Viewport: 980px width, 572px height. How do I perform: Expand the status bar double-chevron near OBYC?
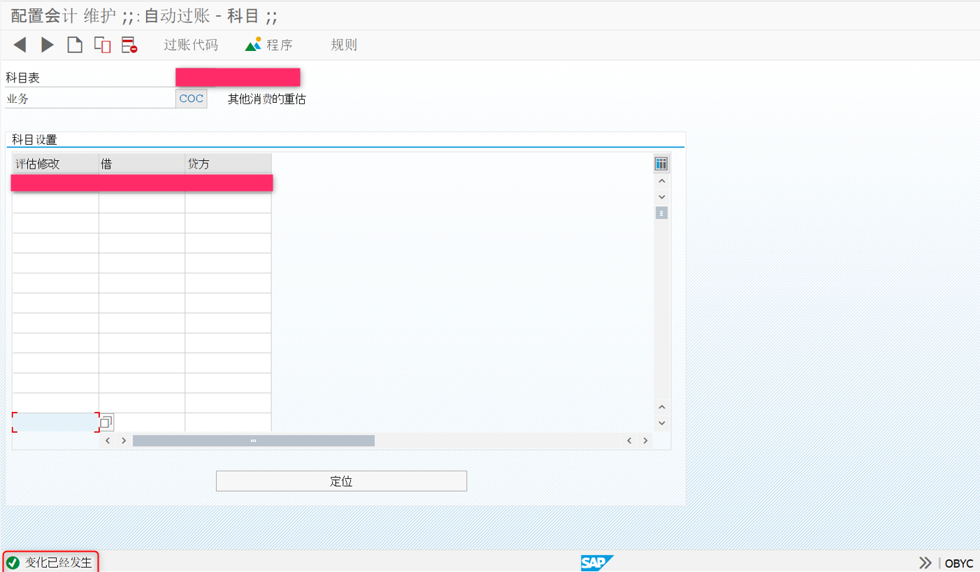[x=925, y=562]
